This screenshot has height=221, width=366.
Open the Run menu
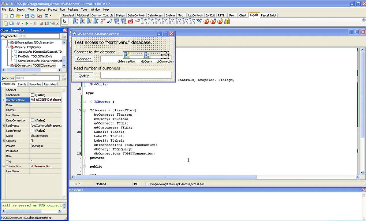click(x=62, y=10)
